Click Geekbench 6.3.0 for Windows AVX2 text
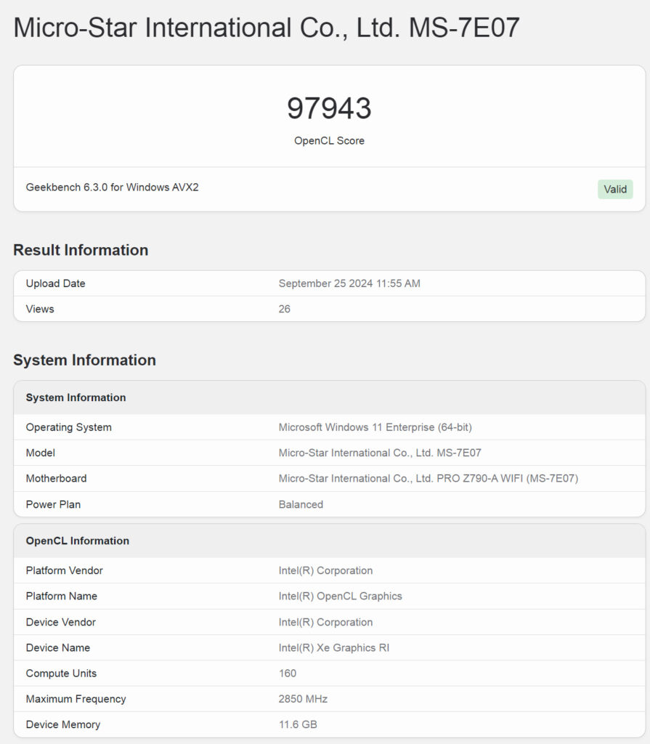The height and width of the screenshot is (744, 650). (x=113, y=187)
